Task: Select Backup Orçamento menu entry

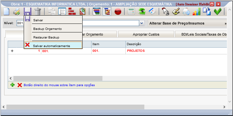Action: click(53, 29)
